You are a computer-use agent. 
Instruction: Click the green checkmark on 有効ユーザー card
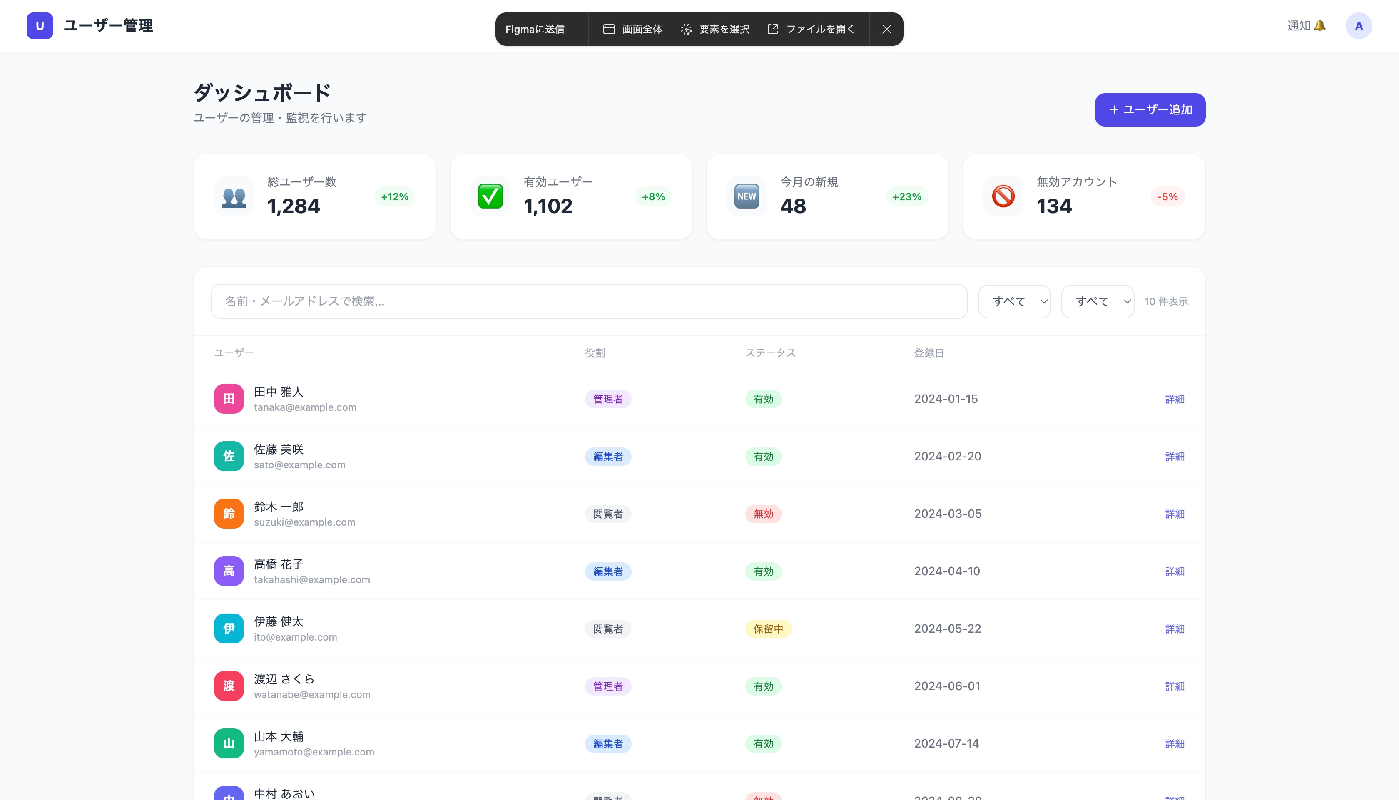coord(490,197)
